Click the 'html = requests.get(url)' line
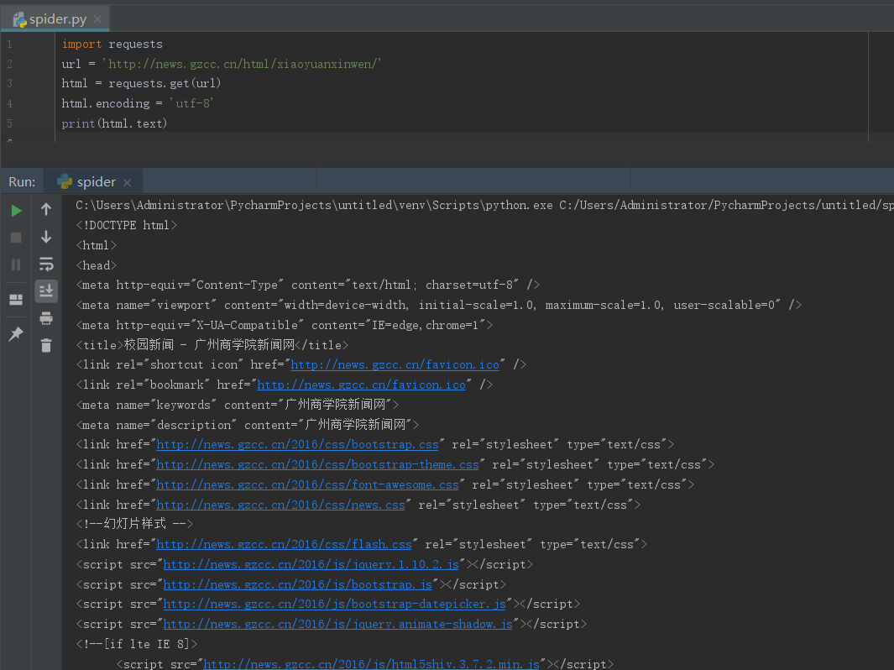894x670 pixels. point(141,83)
